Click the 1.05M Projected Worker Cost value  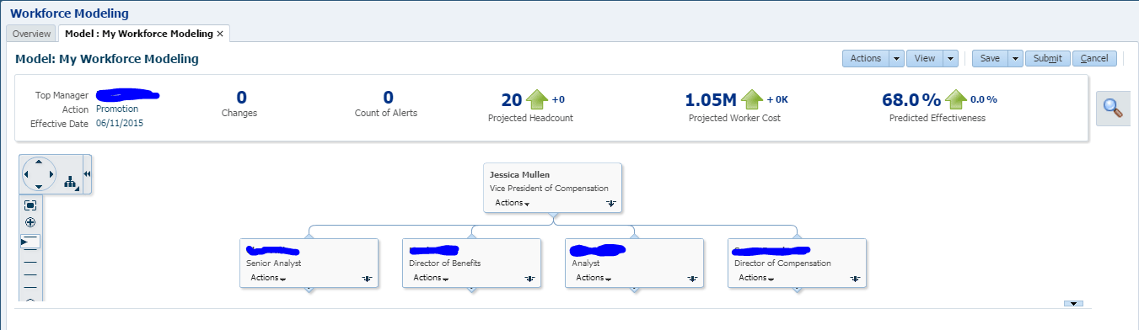[x=710, y=99]
